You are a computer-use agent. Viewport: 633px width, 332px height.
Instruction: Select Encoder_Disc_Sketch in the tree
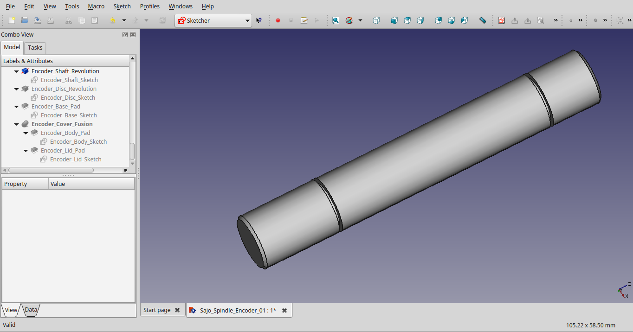coord(68,98)
